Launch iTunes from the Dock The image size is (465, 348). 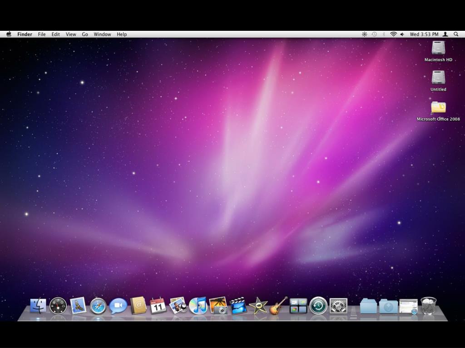coord(198,306)
